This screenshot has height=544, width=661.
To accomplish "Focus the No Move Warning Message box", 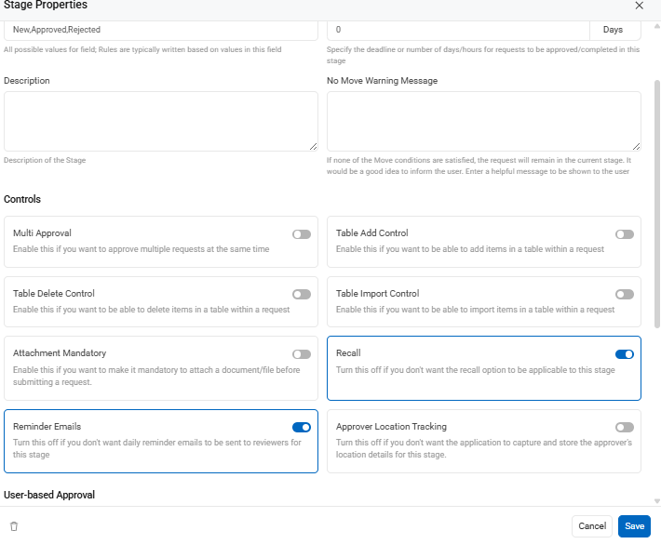I will 483,121.
